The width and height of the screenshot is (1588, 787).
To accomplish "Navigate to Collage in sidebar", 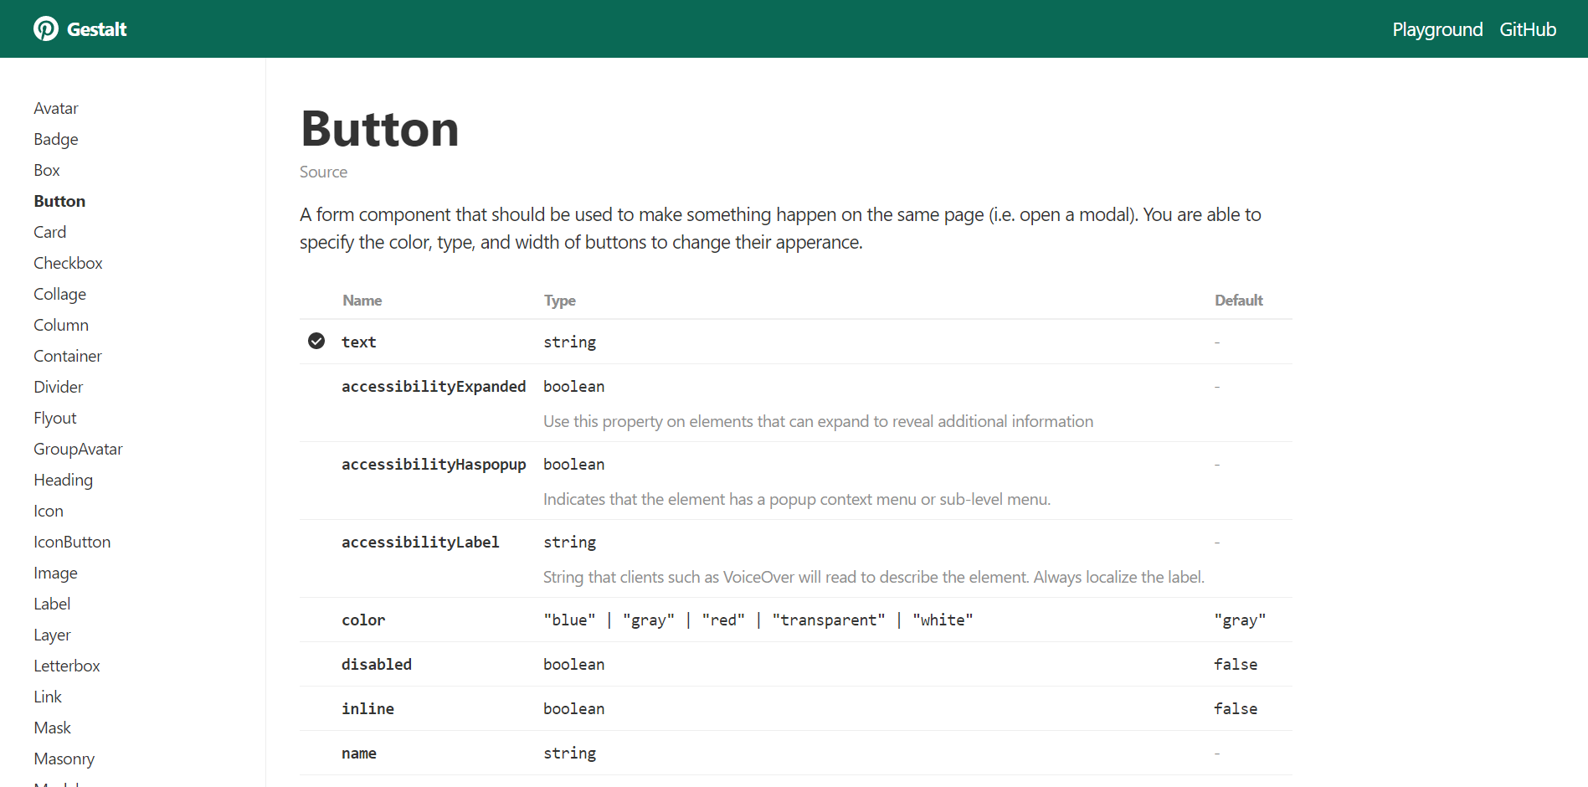I will pyautogui.click(x=59, y=294).
